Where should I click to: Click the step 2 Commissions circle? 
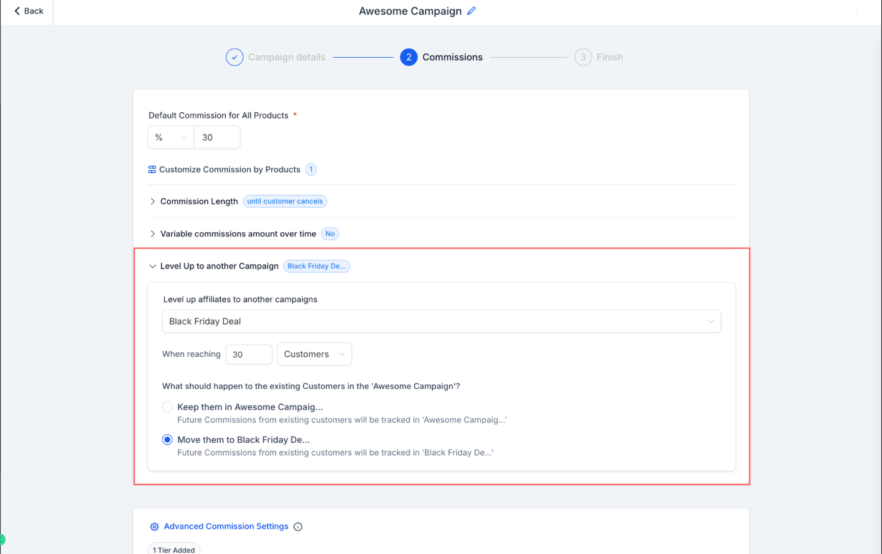pyautogui.click(x=408, y=57)
